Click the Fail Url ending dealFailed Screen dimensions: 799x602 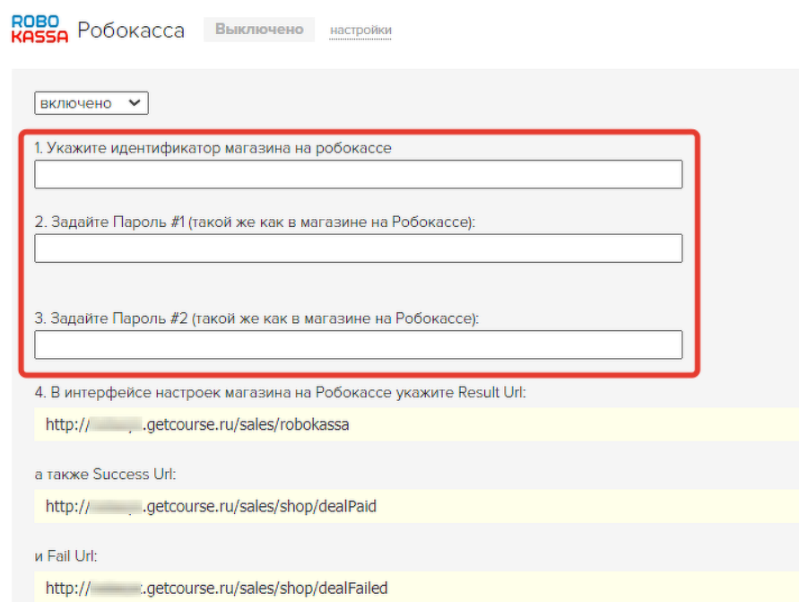point(217,588)
